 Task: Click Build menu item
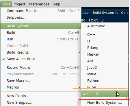(41, 33)
